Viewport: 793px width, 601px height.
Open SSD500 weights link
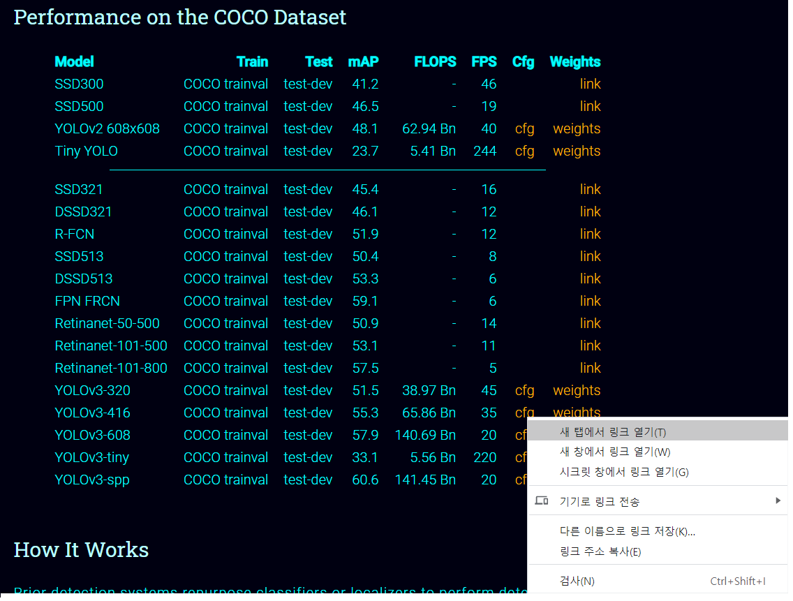[x=590, y=106]
